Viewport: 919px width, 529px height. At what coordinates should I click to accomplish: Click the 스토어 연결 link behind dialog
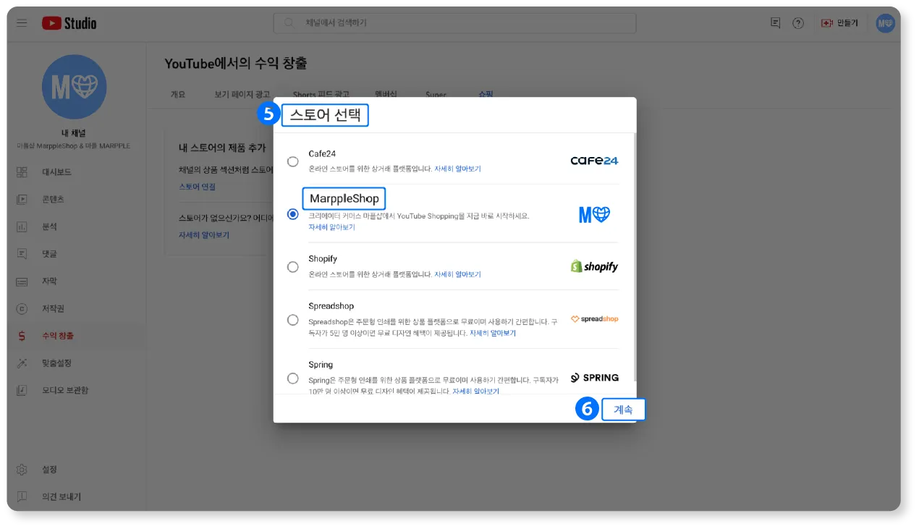pos(197,187)
